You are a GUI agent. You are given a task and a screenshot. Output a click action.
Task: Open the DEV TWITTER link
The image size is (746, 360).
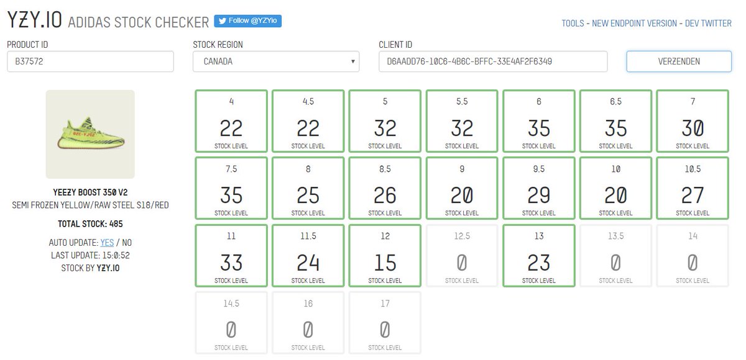[x=708, y=24]
